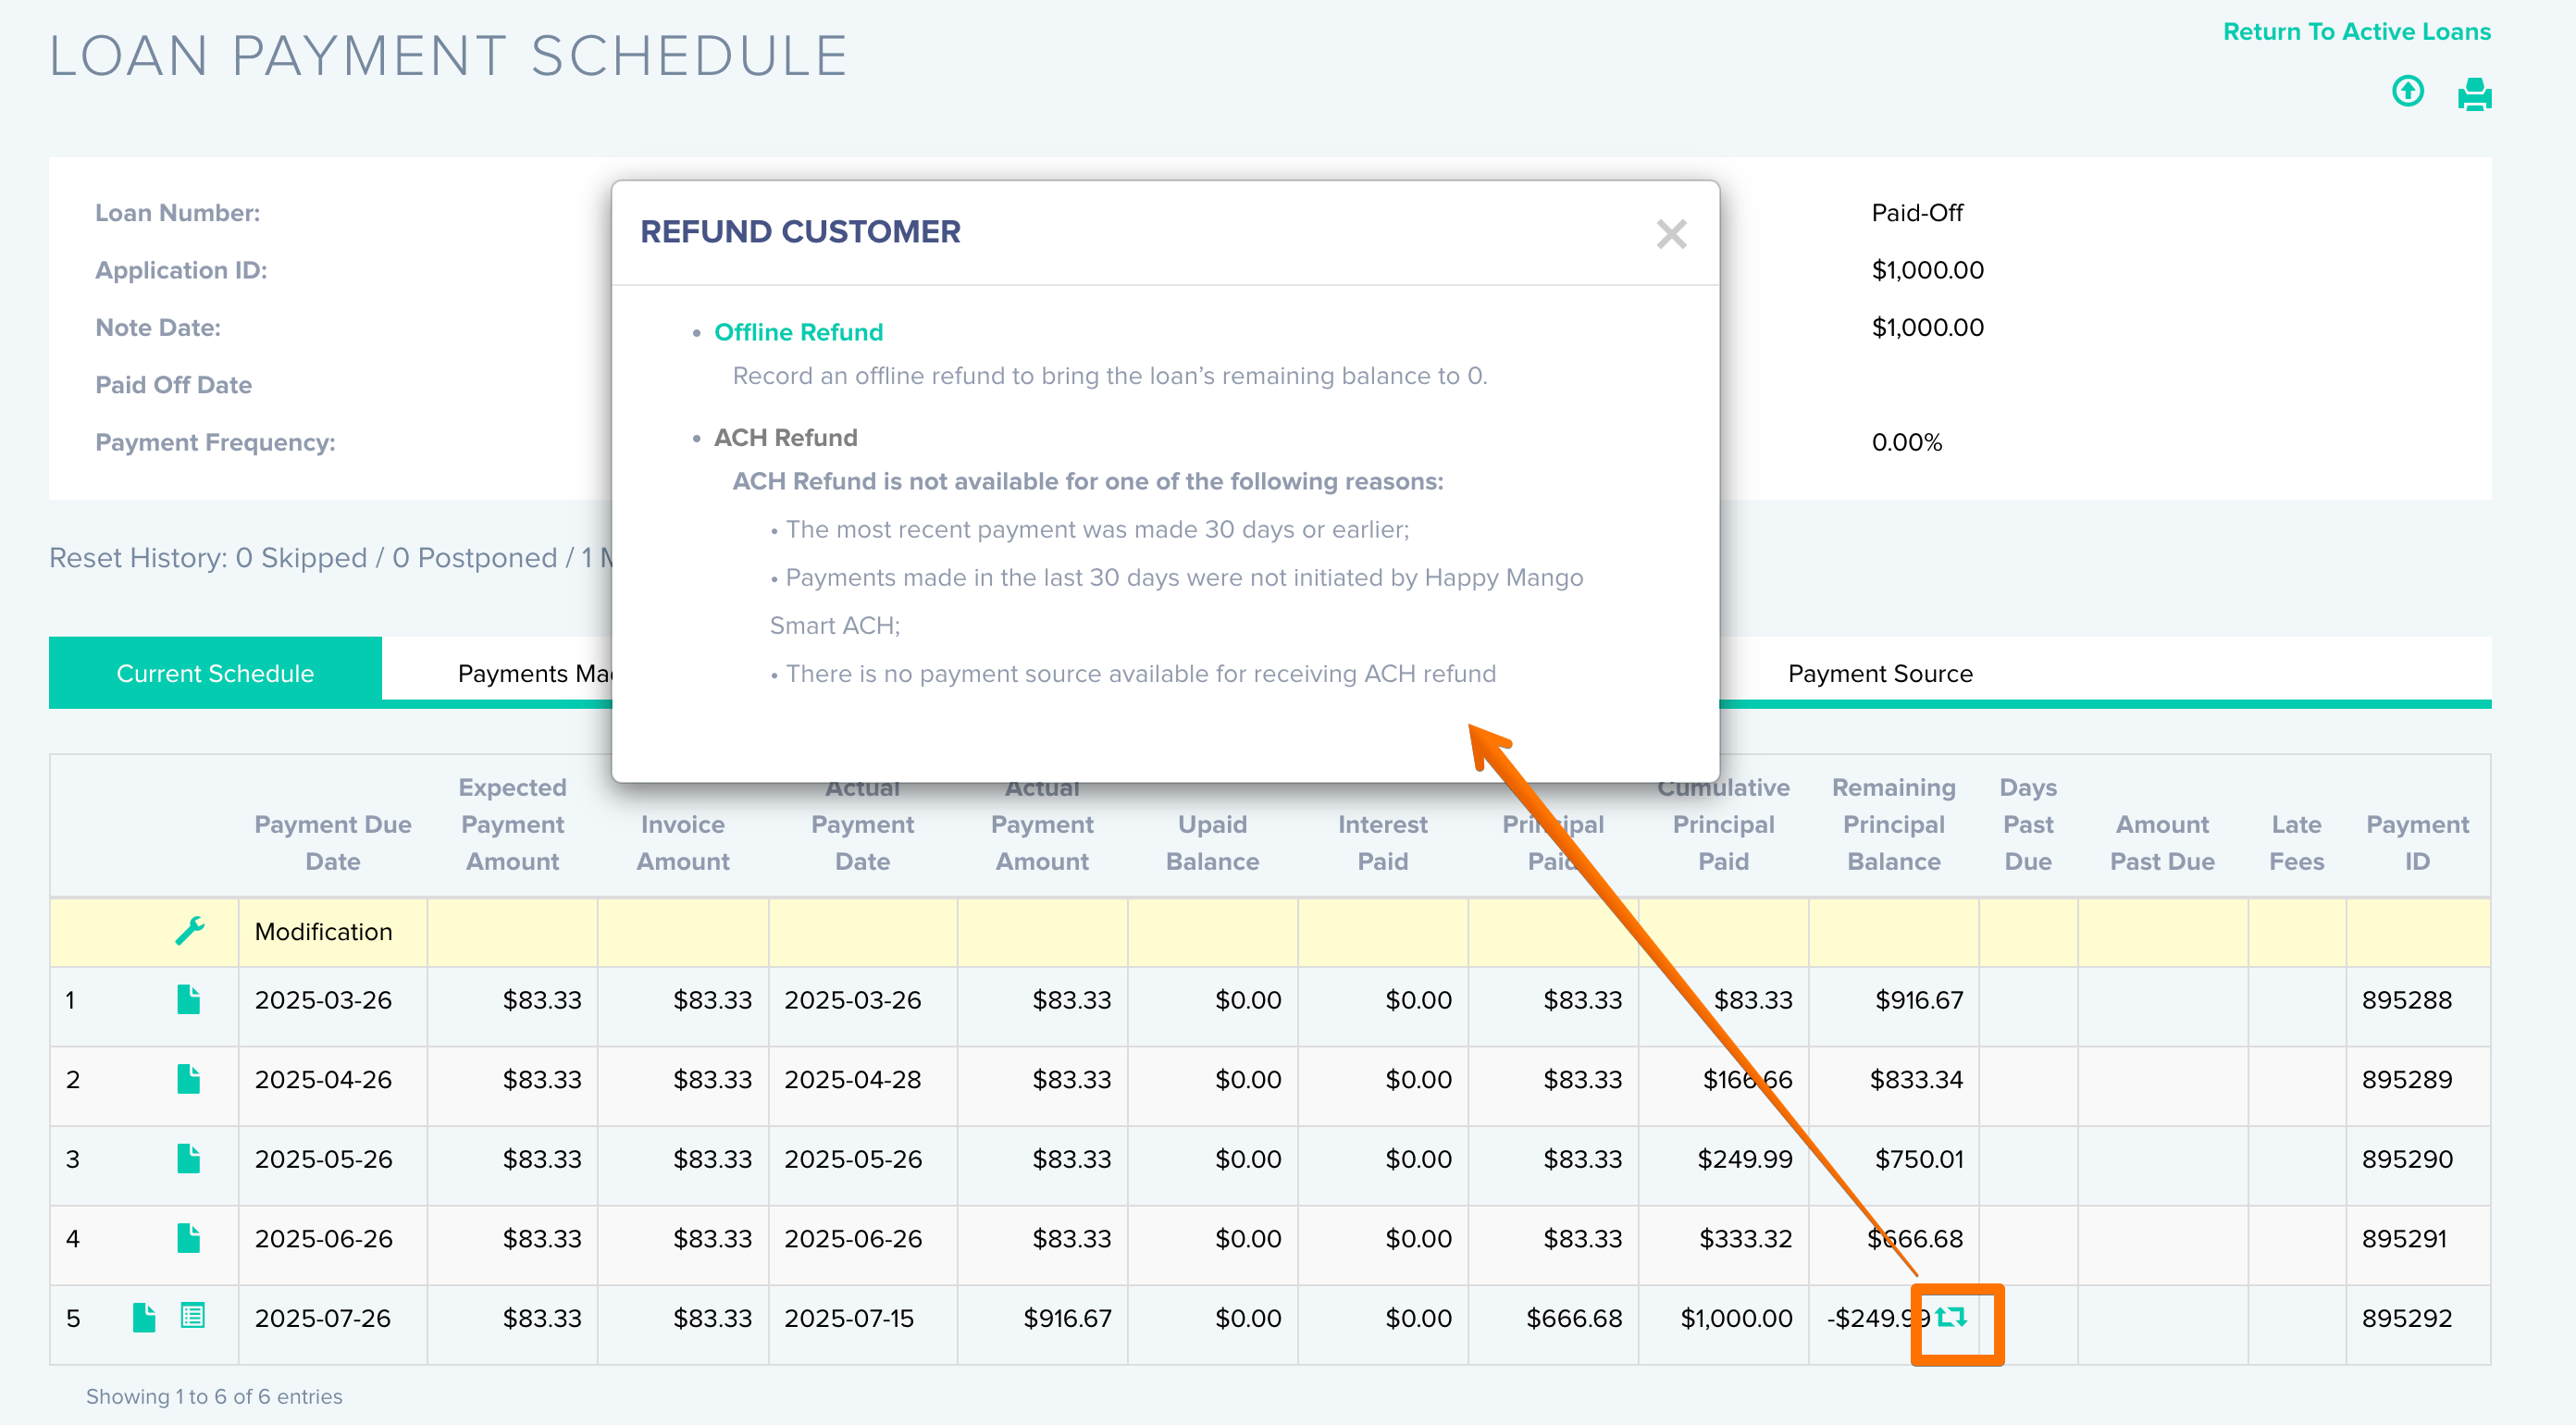Click the printer icon
Image resolution: width=2576 pixels, height=1425 pixels.
[2474, 94]
